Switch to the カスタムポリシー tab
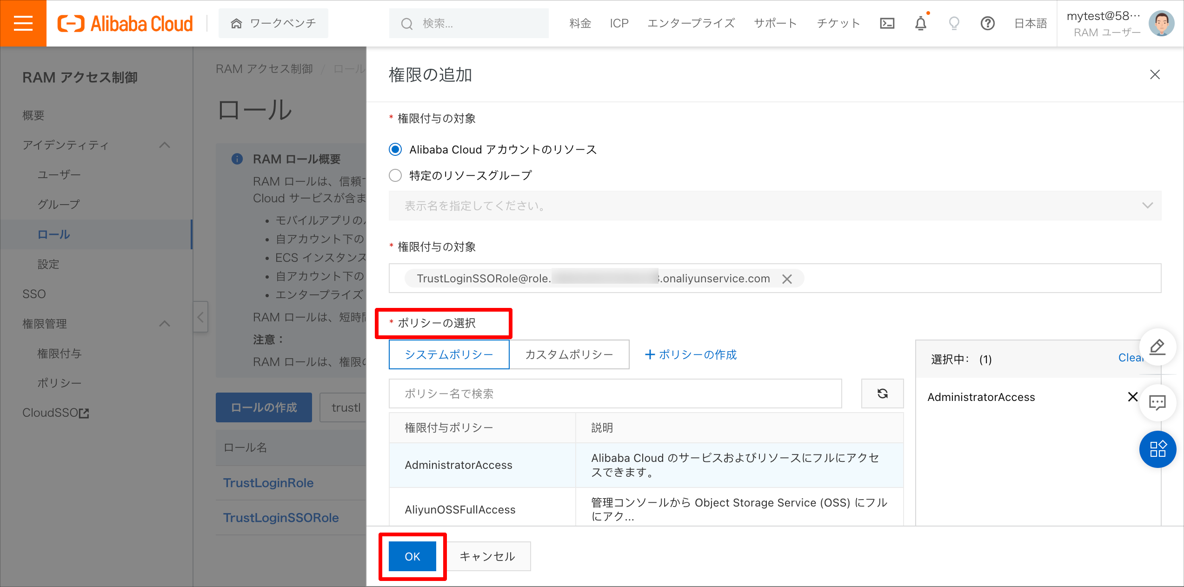 point(569,354)
